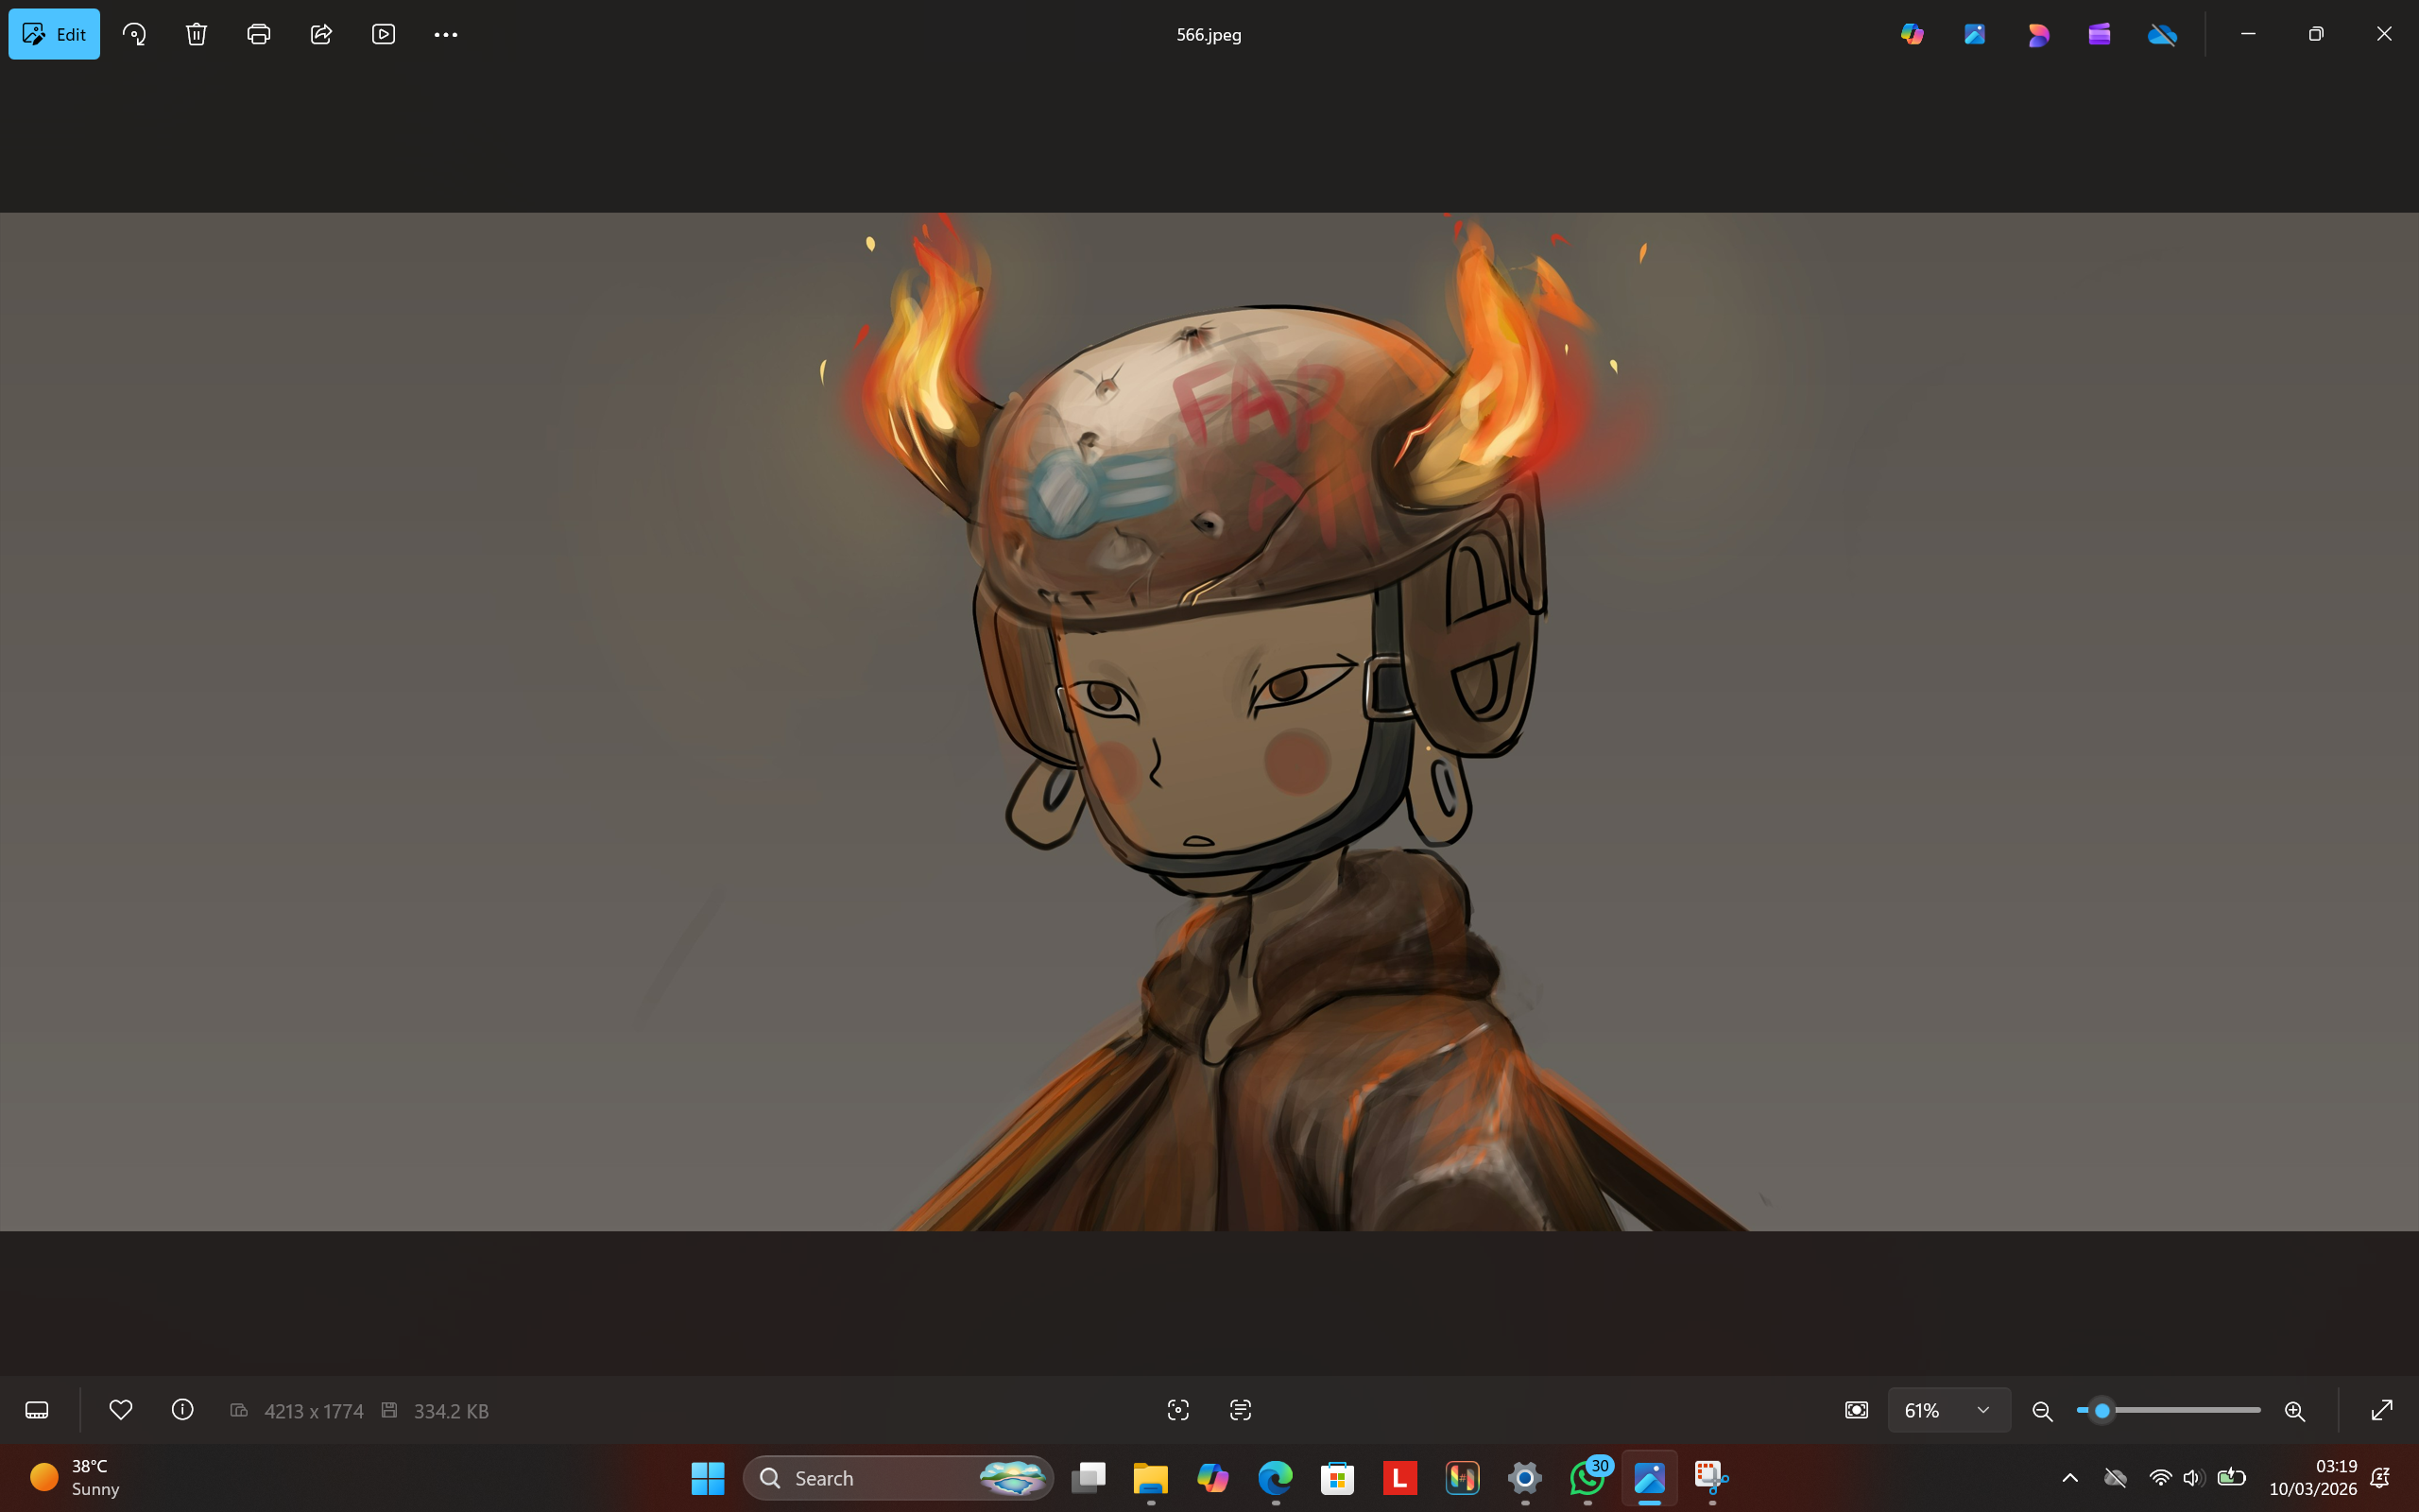Show hidden icons tray chevron
The image size is (2419, 1512).
pyautogui.click(x=2070, y=1478)
